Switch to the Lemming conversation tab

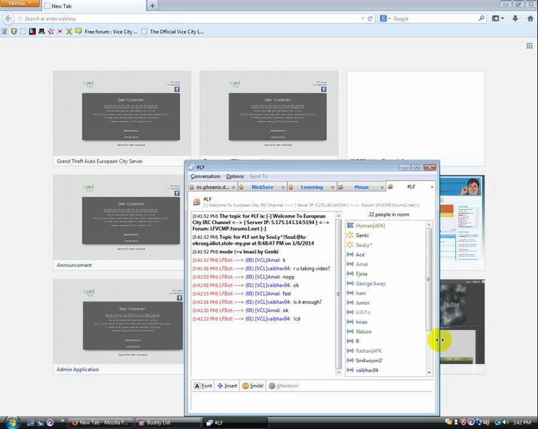tap(312, 187)
